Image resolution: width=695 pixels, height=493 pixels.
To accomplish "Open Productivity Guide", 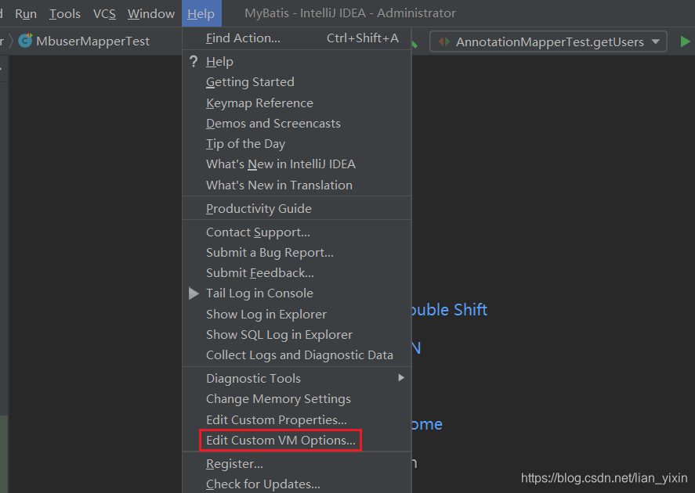I will [296, 208].
